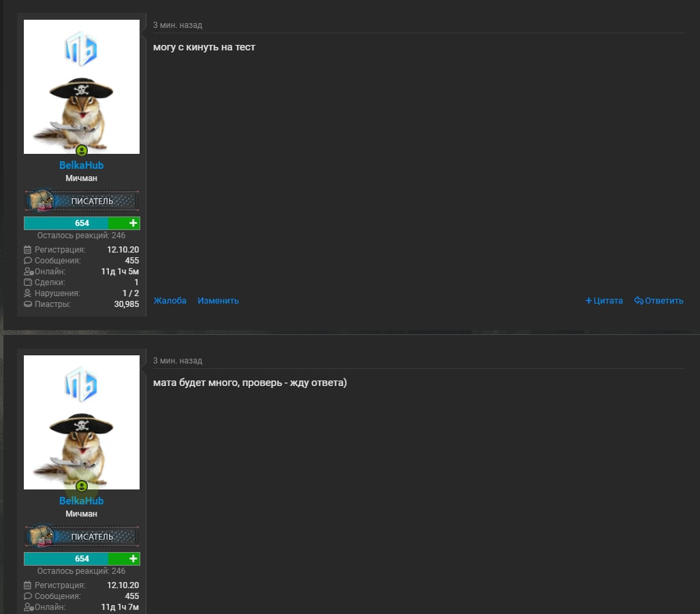Open first post timestamp '3 мин. назад'
700x614 pixels.
click(x=178, y=25)
